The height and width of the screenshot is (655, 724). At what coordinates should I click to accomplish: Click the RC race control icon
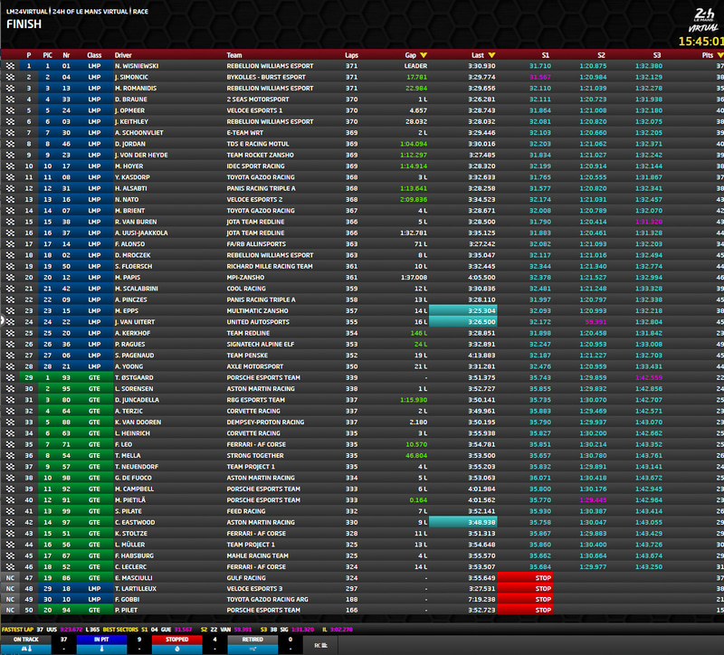[x=320, y=645]
